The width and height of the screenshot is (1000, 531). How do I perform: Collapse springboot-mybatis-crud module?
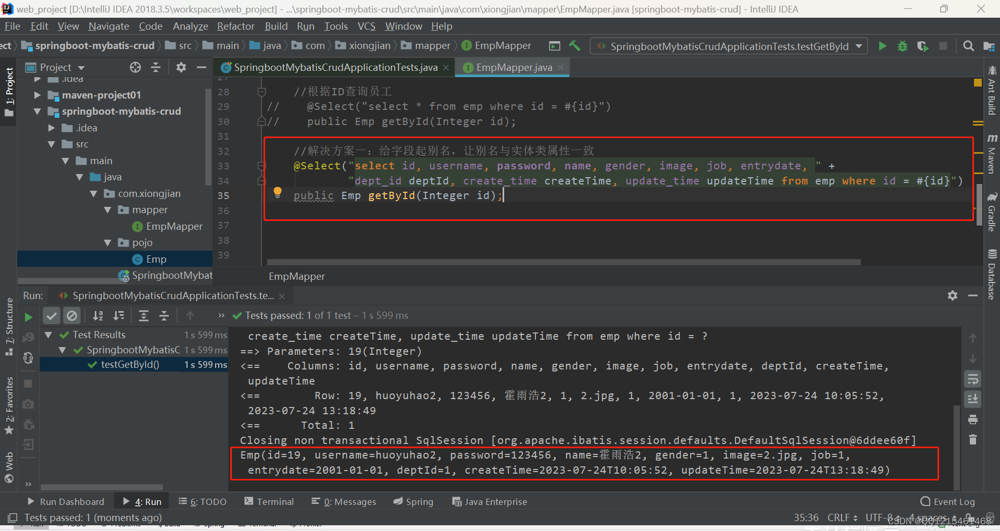[37, 112]
